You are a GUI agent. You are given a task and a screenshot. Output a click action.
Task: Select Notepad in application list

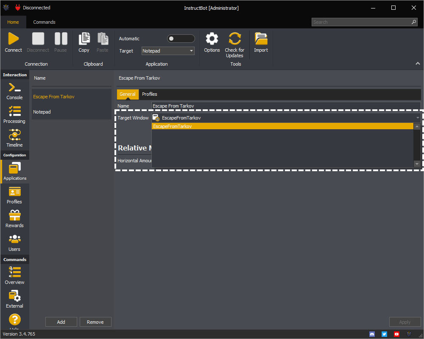coord(72,112)
